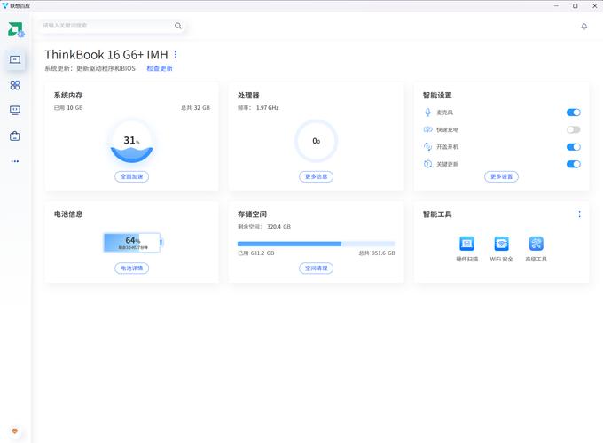The width and height of the screenshot is (603, 443).
Task: Click the storage space usage bar
Action: [x=316, y=244]
